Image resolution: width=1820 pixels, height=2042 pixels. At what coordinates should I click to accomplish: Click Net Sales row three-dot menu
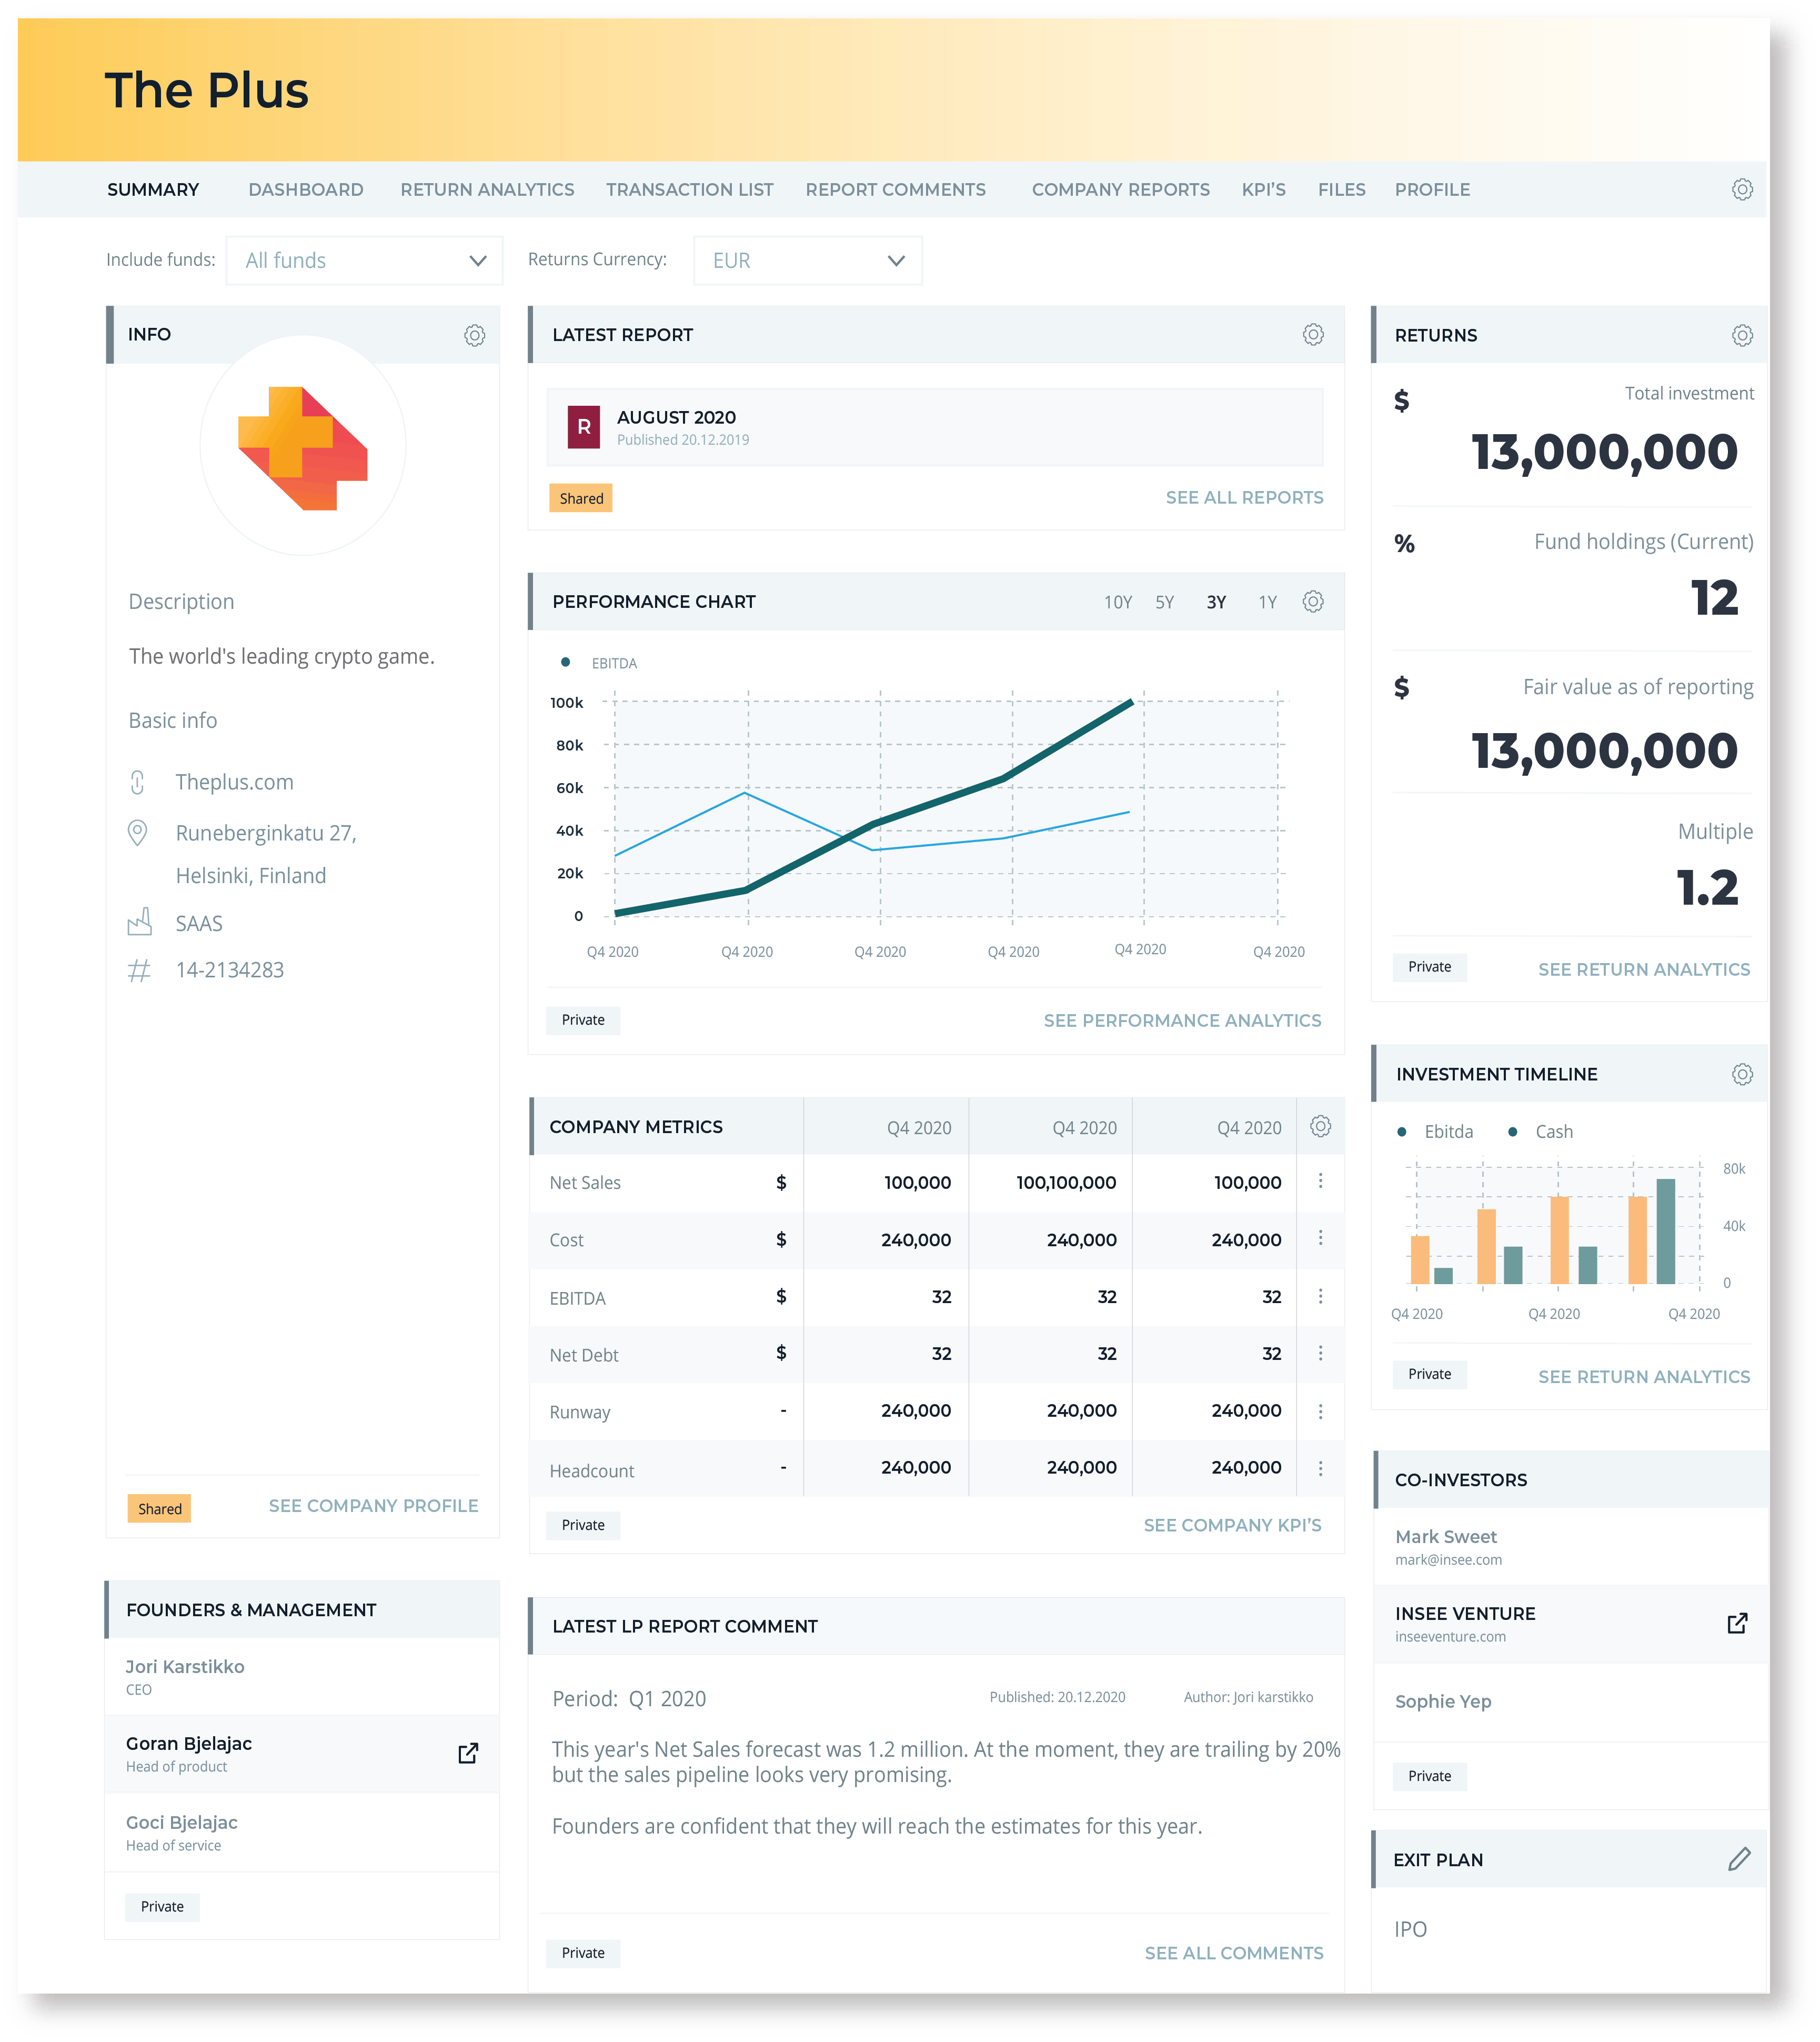click(x=1320, y=1181)
